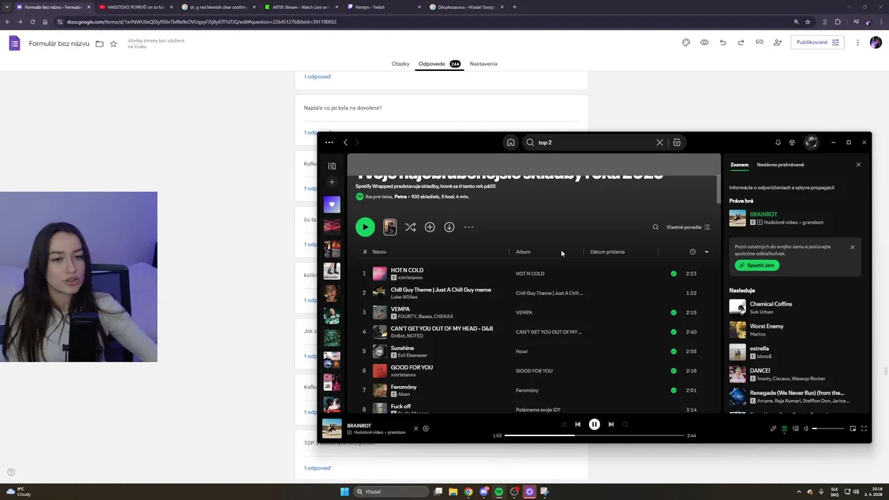This screenshot has height=500, width=889.
Task: Enter fullscreen from the Spotify player bar
Action: pyautogui.click(x=864, y=428)
